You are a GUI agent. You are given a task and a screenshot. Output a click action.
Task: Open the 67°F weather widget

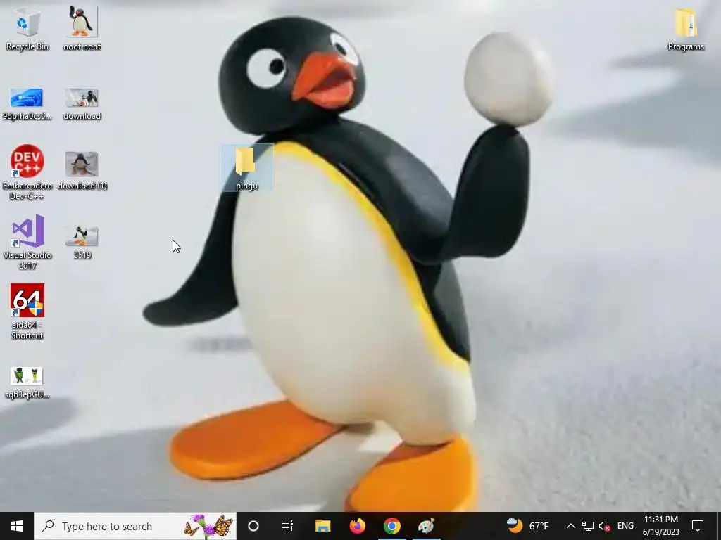pyautogui.click(x=527, y=526)
